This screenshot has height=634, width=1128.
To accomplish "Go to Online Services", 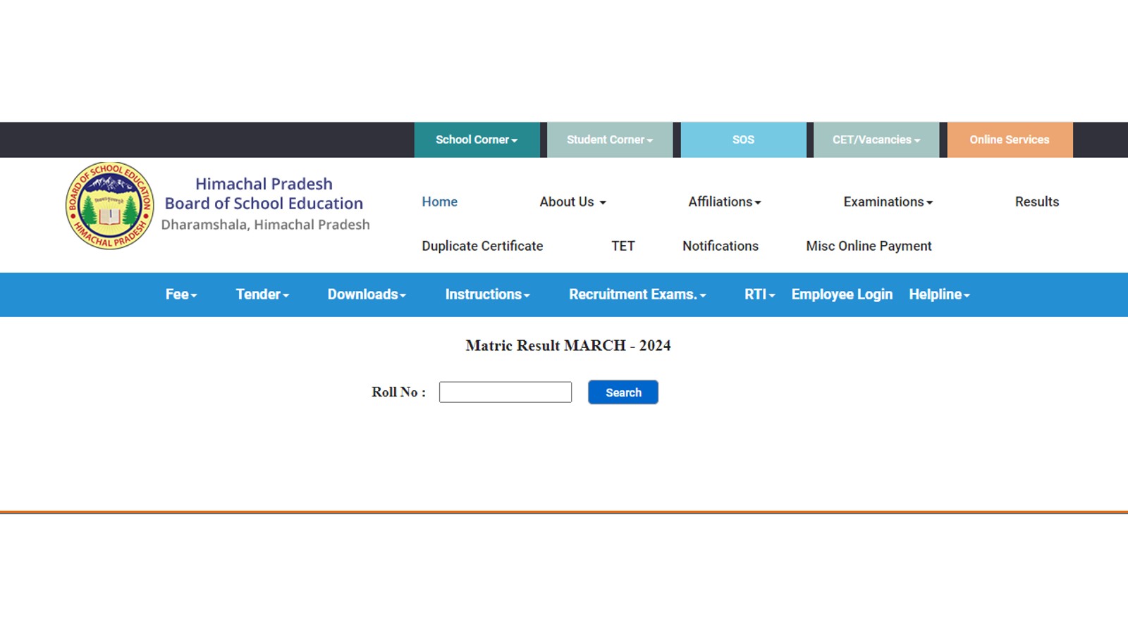I will 1009,139.
